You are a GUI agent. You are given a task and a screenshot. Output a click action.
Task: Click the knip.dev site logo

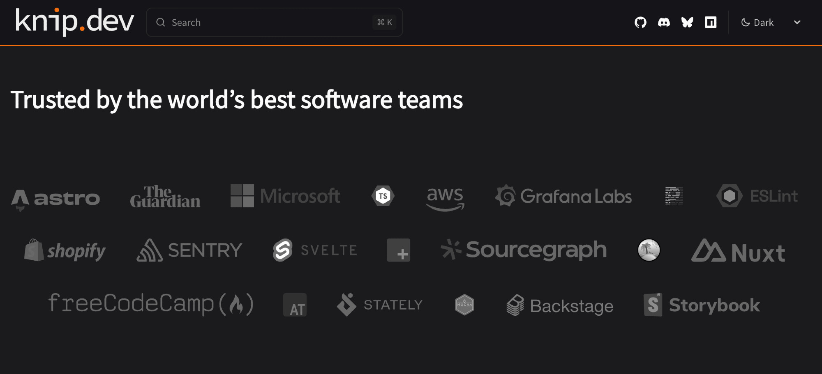click(x=75, y=21)
